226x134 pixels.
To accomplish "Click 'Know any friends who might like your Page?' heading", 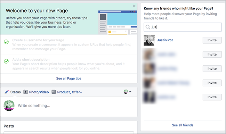I will click(x=178, y=8).
